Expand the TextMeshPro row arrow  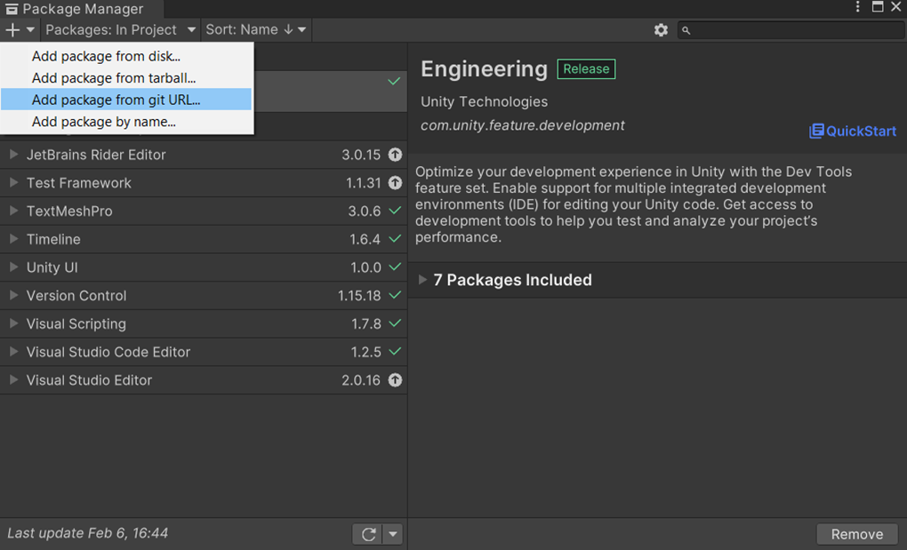tap(14, 211)
